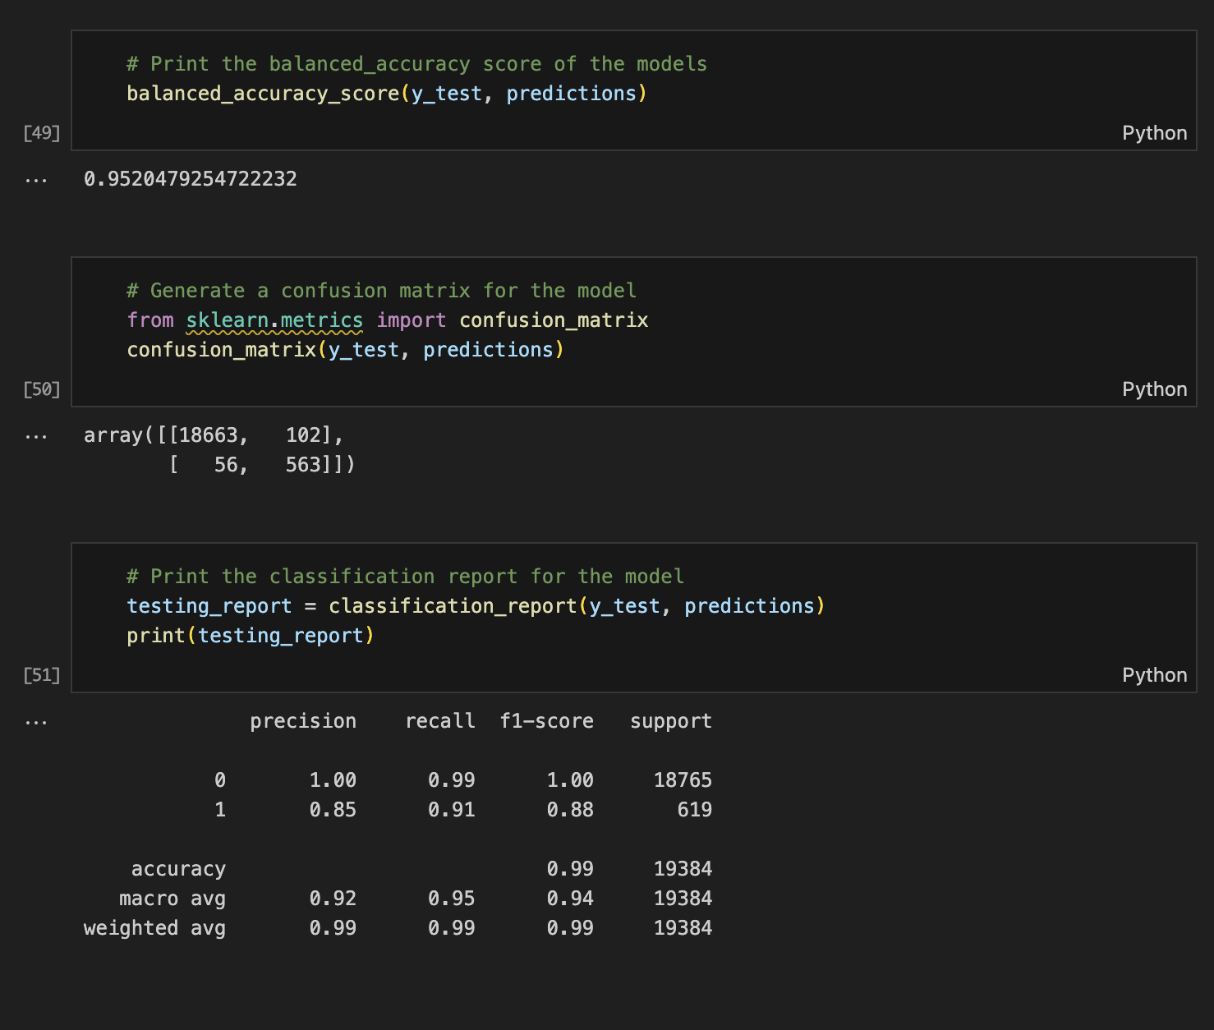The image size is (1214, 1030).
Task: Click support value 18765
Action: pyautogui.click(x=683, y=780)
